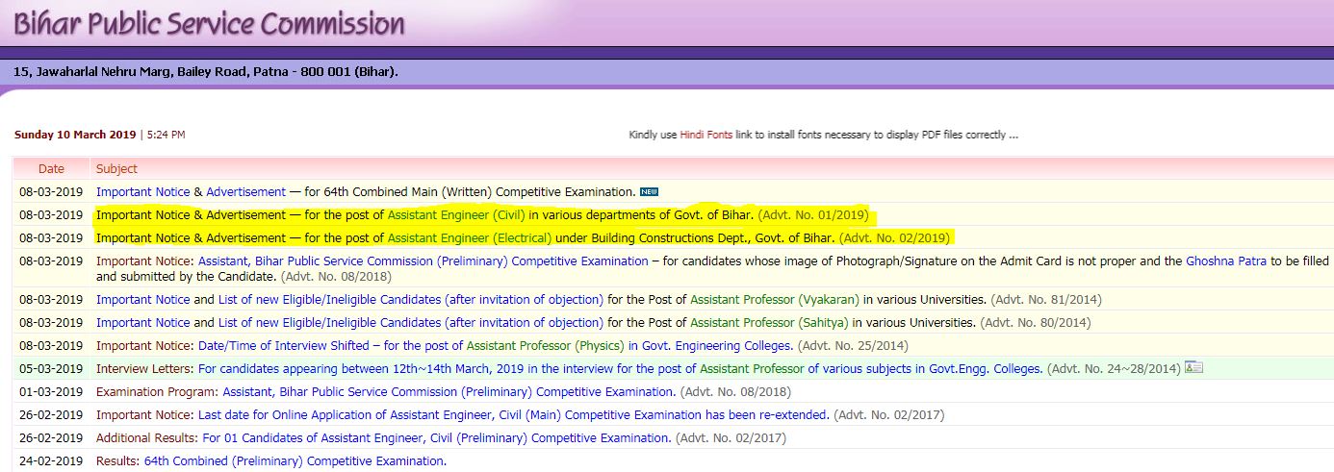
Task: Open Important Notice link in Sahitya row
Action: tap(143, 322)
